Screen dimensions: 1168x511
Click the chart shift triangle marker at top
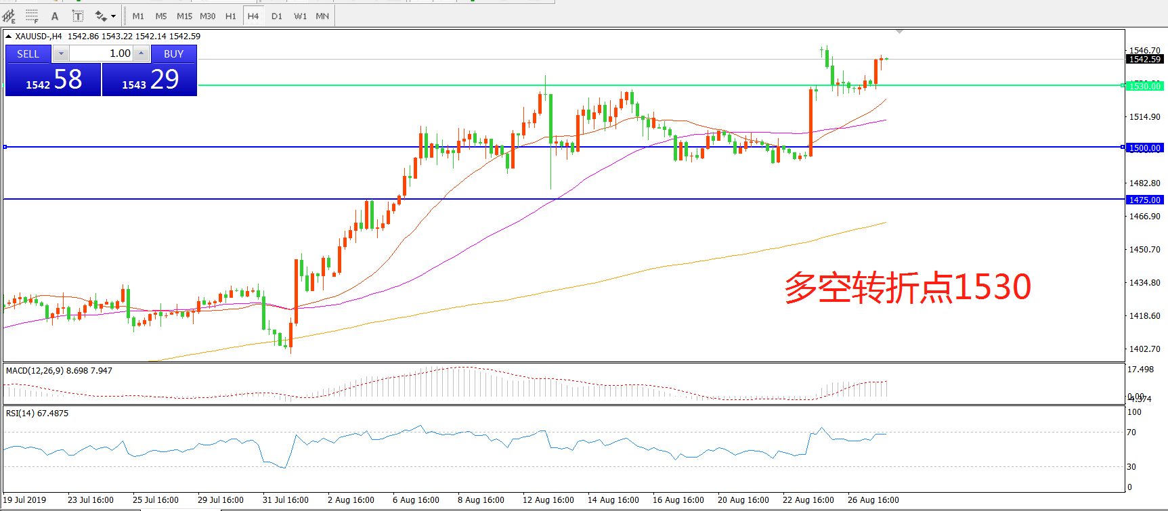[x=899, y=32]
